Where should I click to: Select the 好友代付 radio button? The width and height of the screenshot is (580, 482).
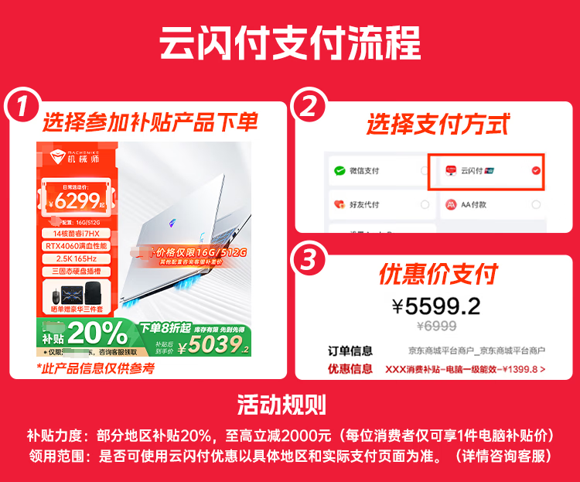[x=425, y=204]
